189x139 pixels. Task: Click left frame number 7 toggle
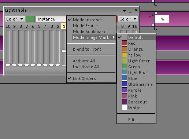click(x=27, y=26)
